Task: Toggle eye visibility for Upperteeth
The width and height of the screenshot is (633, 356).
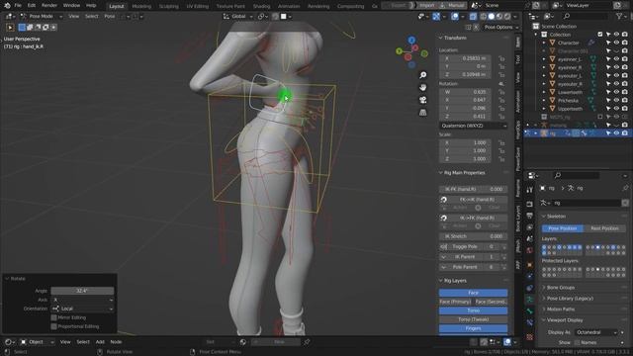Action: tap(616, 109)
